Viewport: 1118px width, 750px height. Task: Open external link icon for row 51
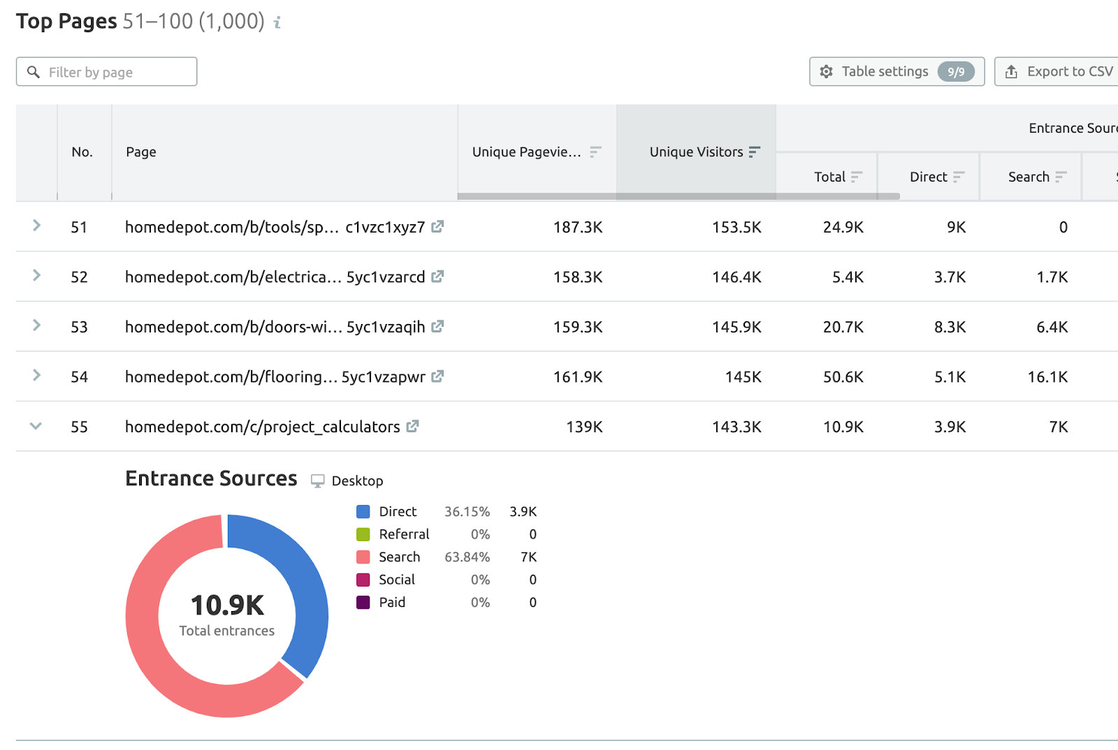click(437, 226)
